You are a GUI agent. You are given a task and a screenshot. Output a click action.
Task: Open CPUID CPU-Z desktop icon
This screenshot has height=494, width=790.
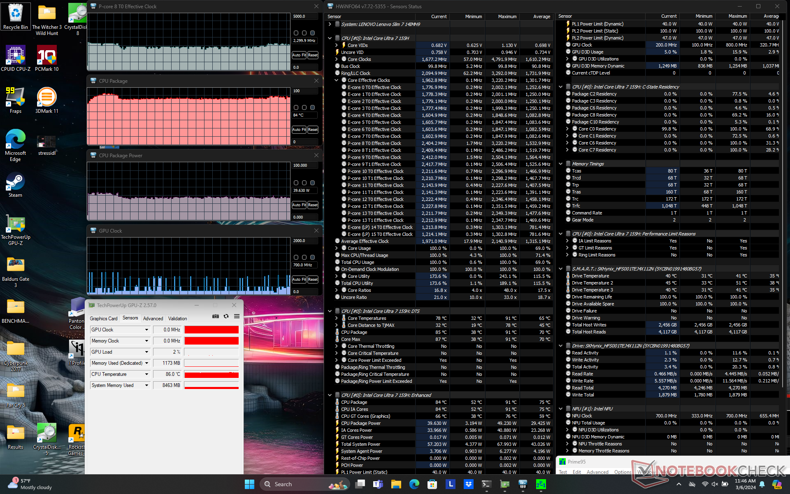[x=16, y=58]
